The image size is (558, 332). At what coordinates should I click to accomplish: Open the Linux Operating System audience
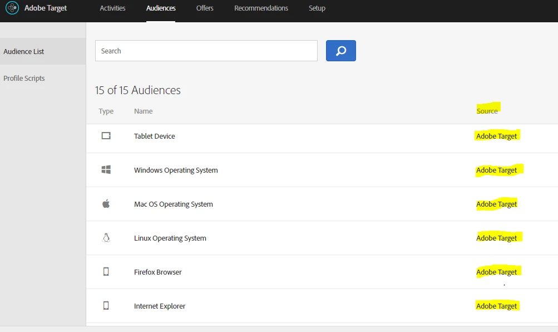[x=170, y=238]
